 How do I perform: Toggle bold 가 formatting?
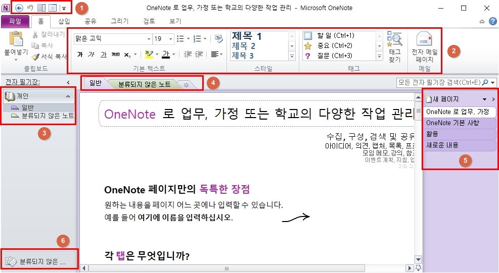[80, 54]
